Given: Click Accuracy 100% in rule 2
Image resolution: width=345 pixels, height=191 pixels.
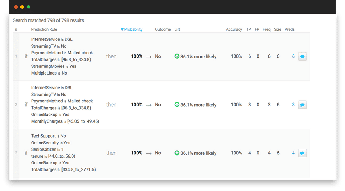Looking at the screenshot, I should click(236, 105).
